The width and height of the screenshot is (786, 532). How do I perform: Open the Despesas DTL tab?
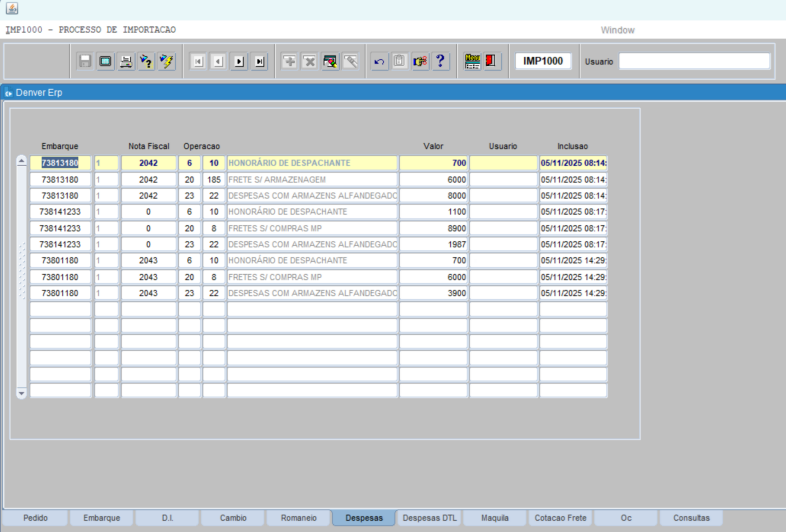(429, 518)
